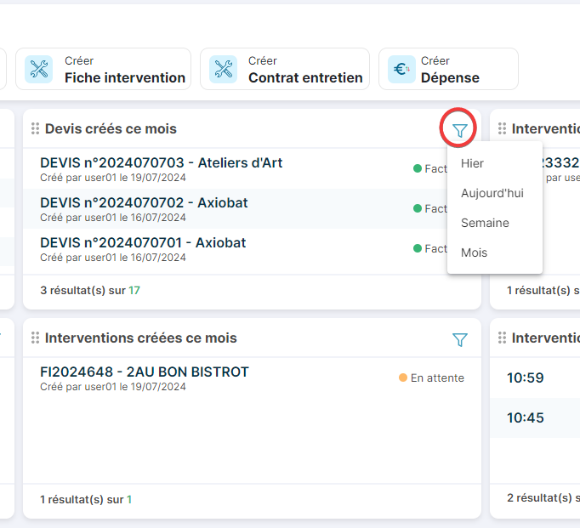Open DEVIS n°2024070703 - Ateliers d'Art
The height and width of the screenshot is (528, 580).
click(x=161, y=162)
